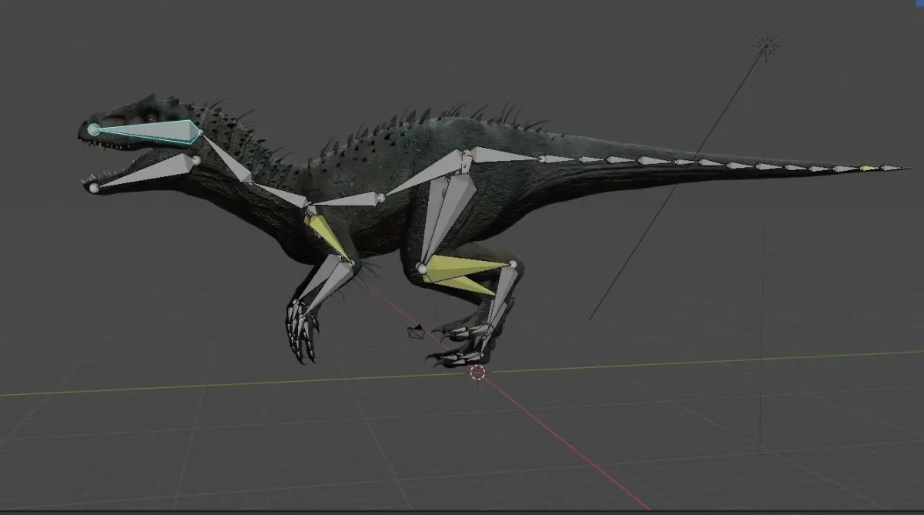Viewport: 924px width, 515px height.
Task: Click the sphere at the lower jaw tip
Action: point(94,187)
